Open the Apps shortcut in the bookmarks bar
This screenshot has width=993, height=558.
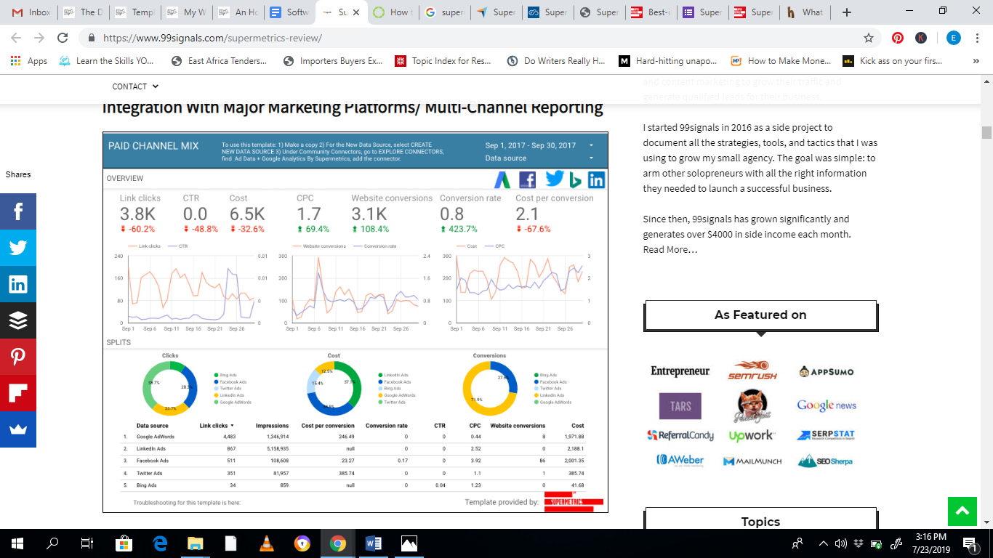29,61
